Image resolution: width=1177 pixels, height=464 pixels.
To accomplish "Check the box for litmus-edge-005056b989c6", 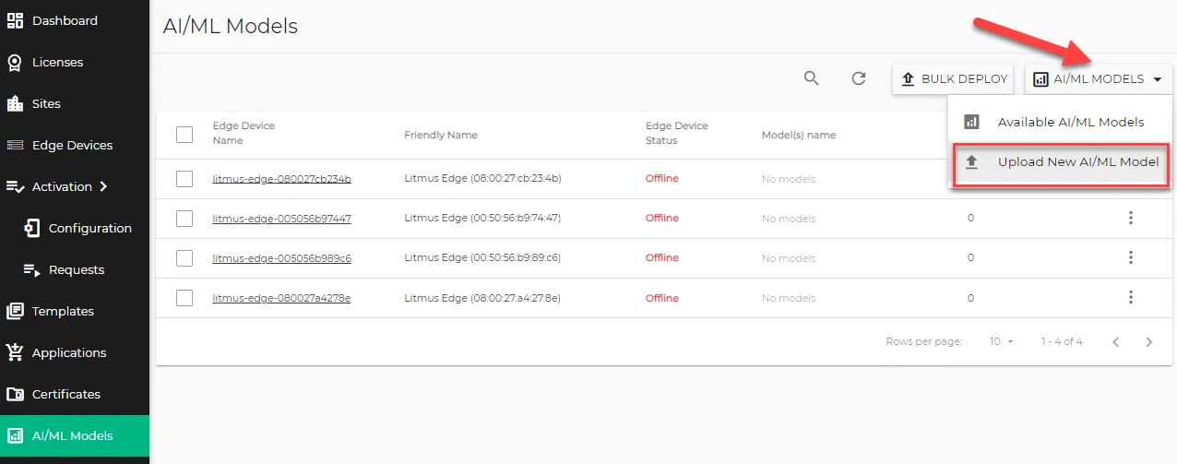I will (184, 258).
